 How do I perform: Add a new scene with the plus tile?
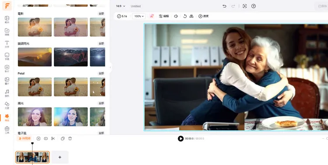pos(60,157)
